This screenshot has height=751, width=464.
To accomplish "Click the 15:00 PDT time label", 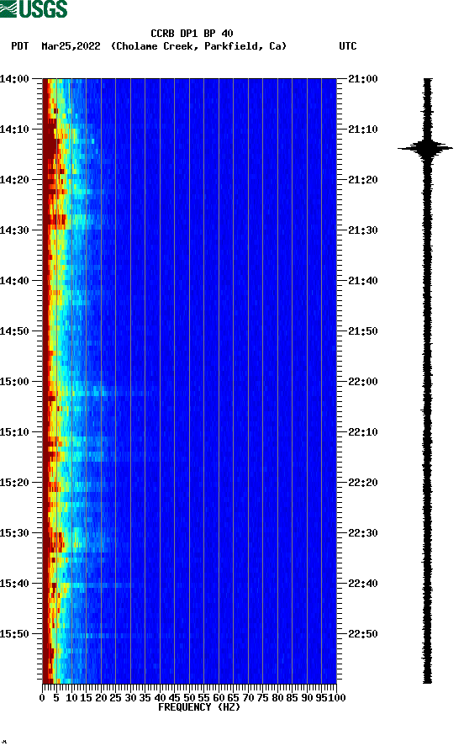I will coord(14,382).
